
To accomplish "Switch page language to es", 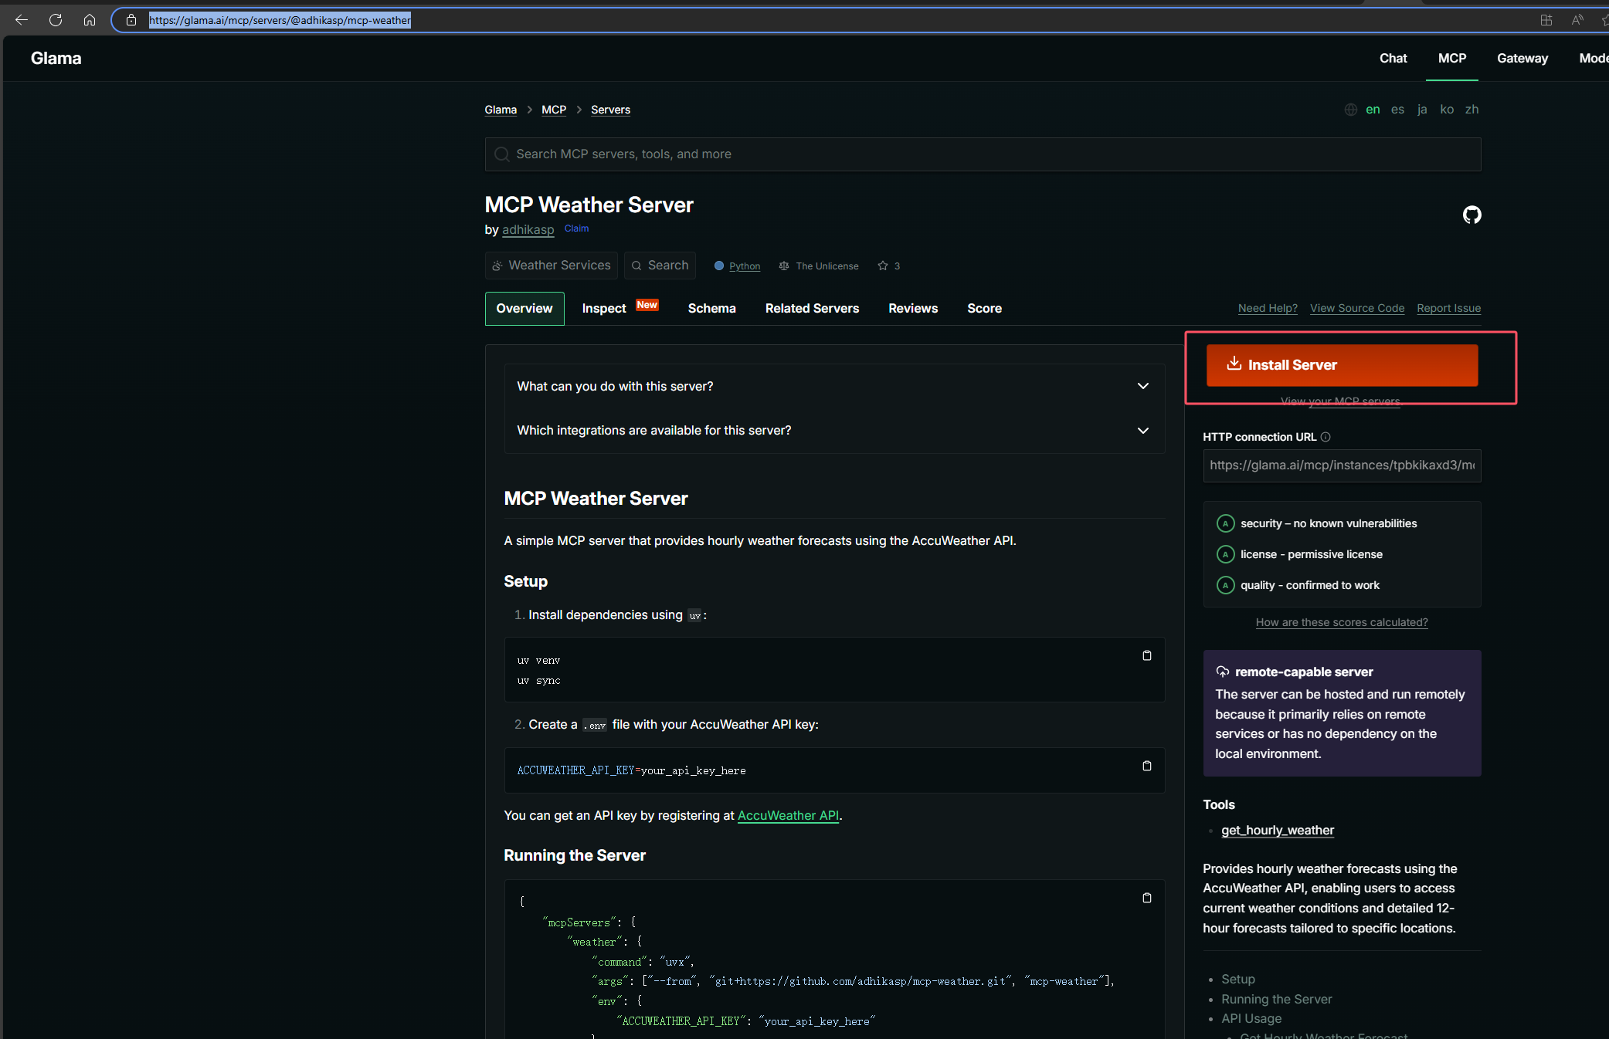I will tap(1397, 110).
